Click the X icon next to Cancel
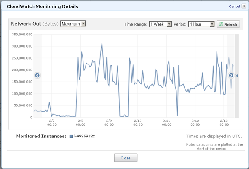Image resolution: width=249 pixels, height=169 pixels. pyautogui.click(x=243, y=6)
